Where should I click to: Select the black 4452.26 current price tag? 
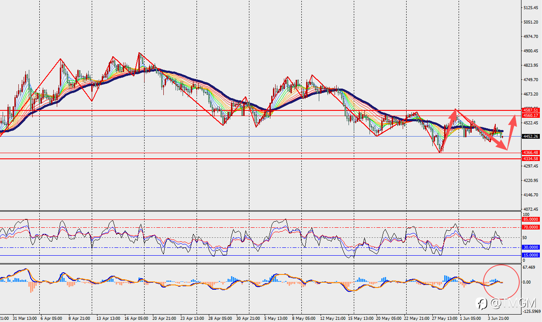pyautogui.click(x=531, y=136)
